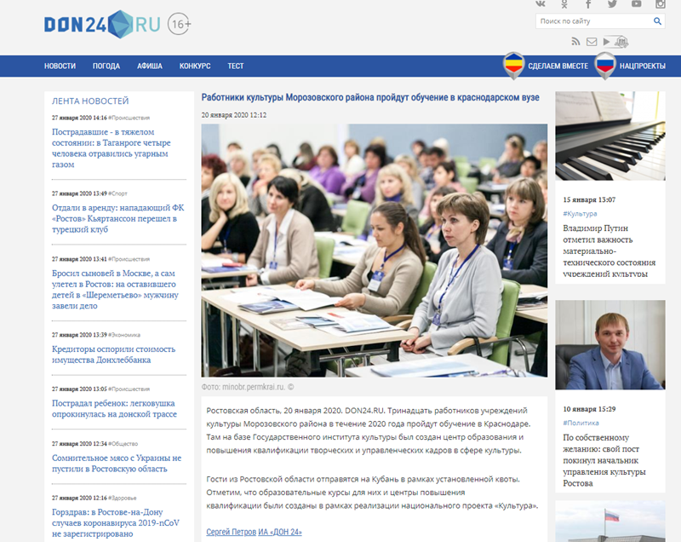
Task: Click the DON24.RU site logo
Action: pyautogui.click(x=102, y=25)
